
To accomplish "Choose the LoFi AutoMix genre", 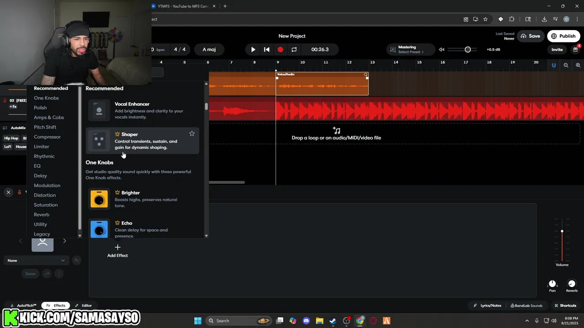I will pyautogui.click(x=8, y=147).
